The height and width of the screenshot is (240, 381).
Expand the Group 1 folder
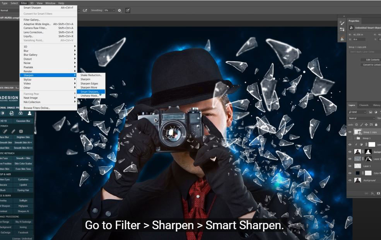355,138
